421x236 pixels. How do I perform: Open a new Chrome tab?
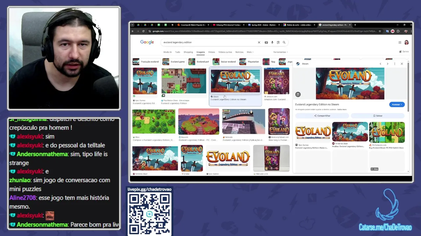click(355, 25)
